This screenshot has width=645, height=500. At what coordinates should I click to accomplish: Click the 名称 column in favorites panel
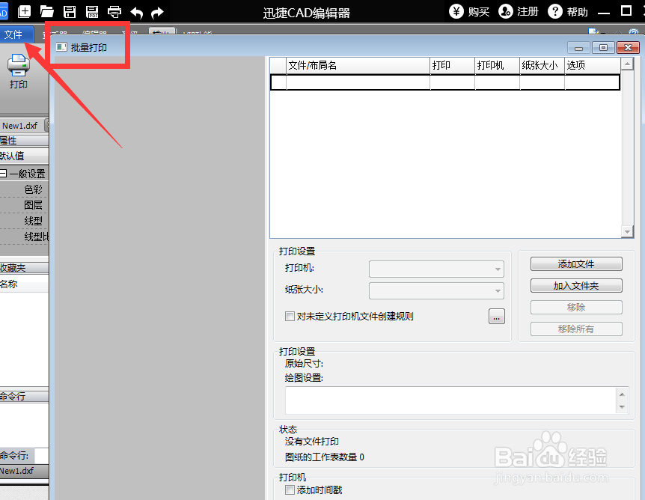pos(24,284)
